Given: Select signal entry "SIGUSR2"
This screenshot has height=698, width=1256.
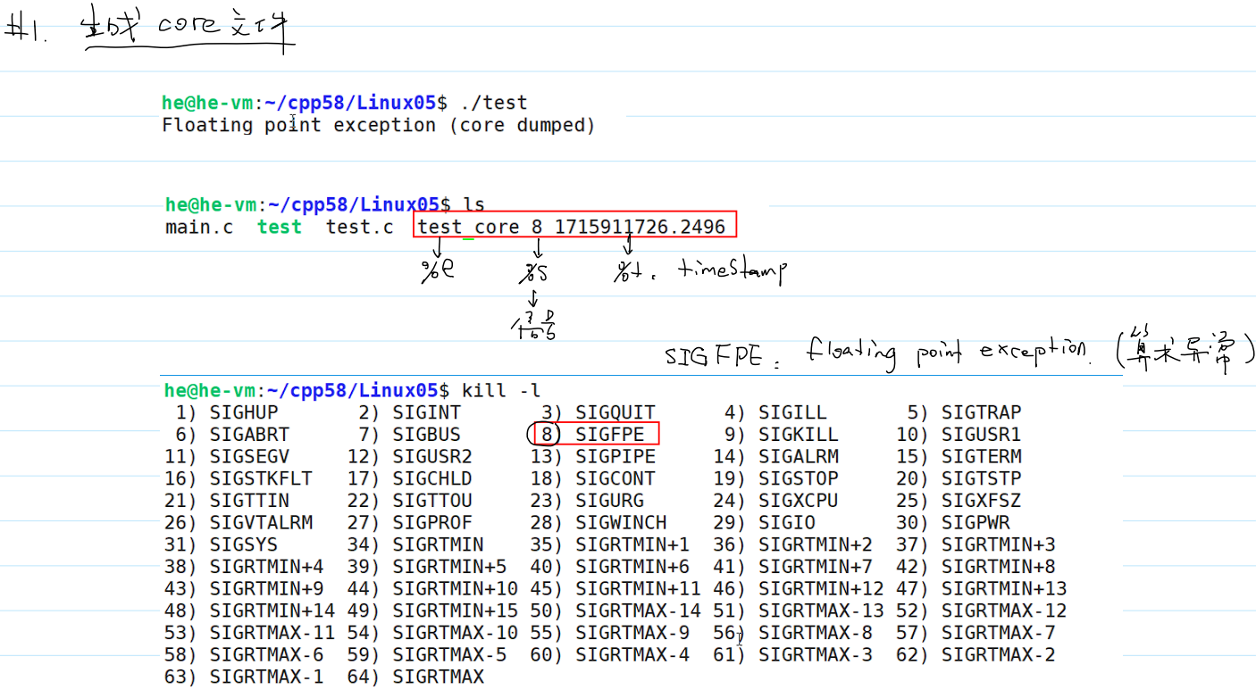Looking at the screenshot, I should click(432, 457).
